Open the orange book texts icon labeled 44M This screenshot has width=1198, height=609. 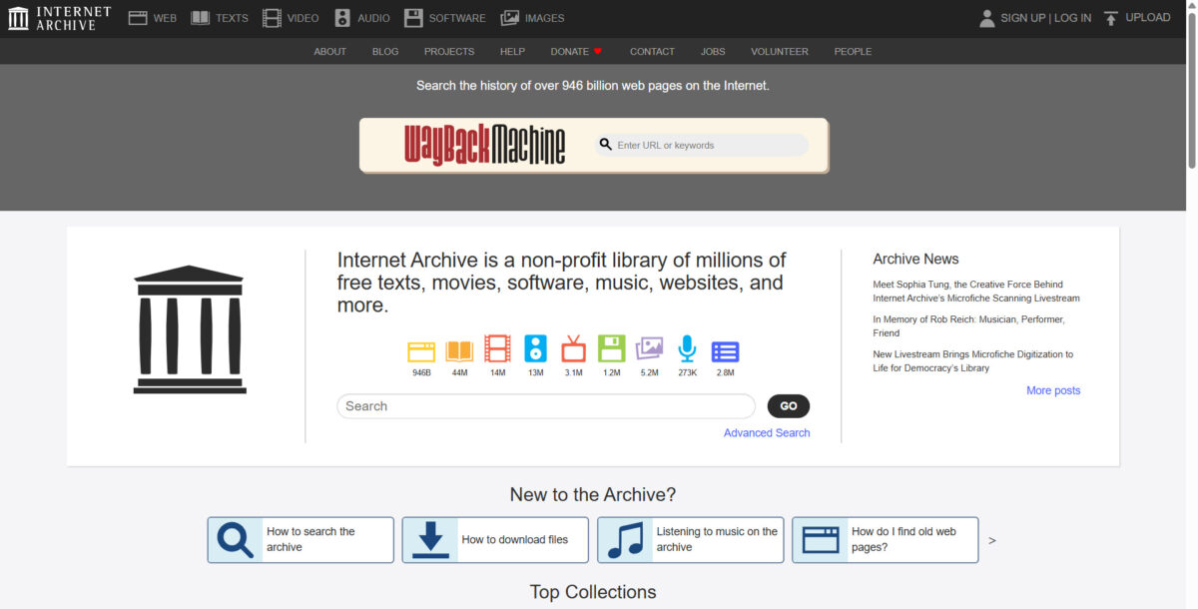(x=459, y=349)
